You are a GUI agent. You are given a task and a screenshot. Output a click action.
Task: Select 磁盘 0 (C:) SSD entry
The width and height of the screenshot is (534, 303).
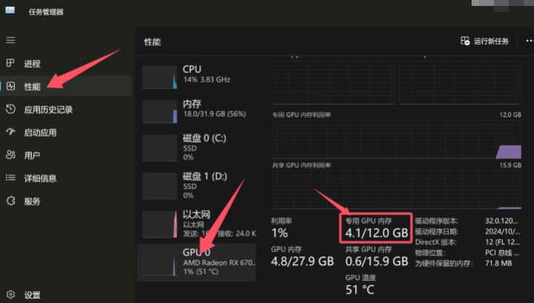[197, 148]
